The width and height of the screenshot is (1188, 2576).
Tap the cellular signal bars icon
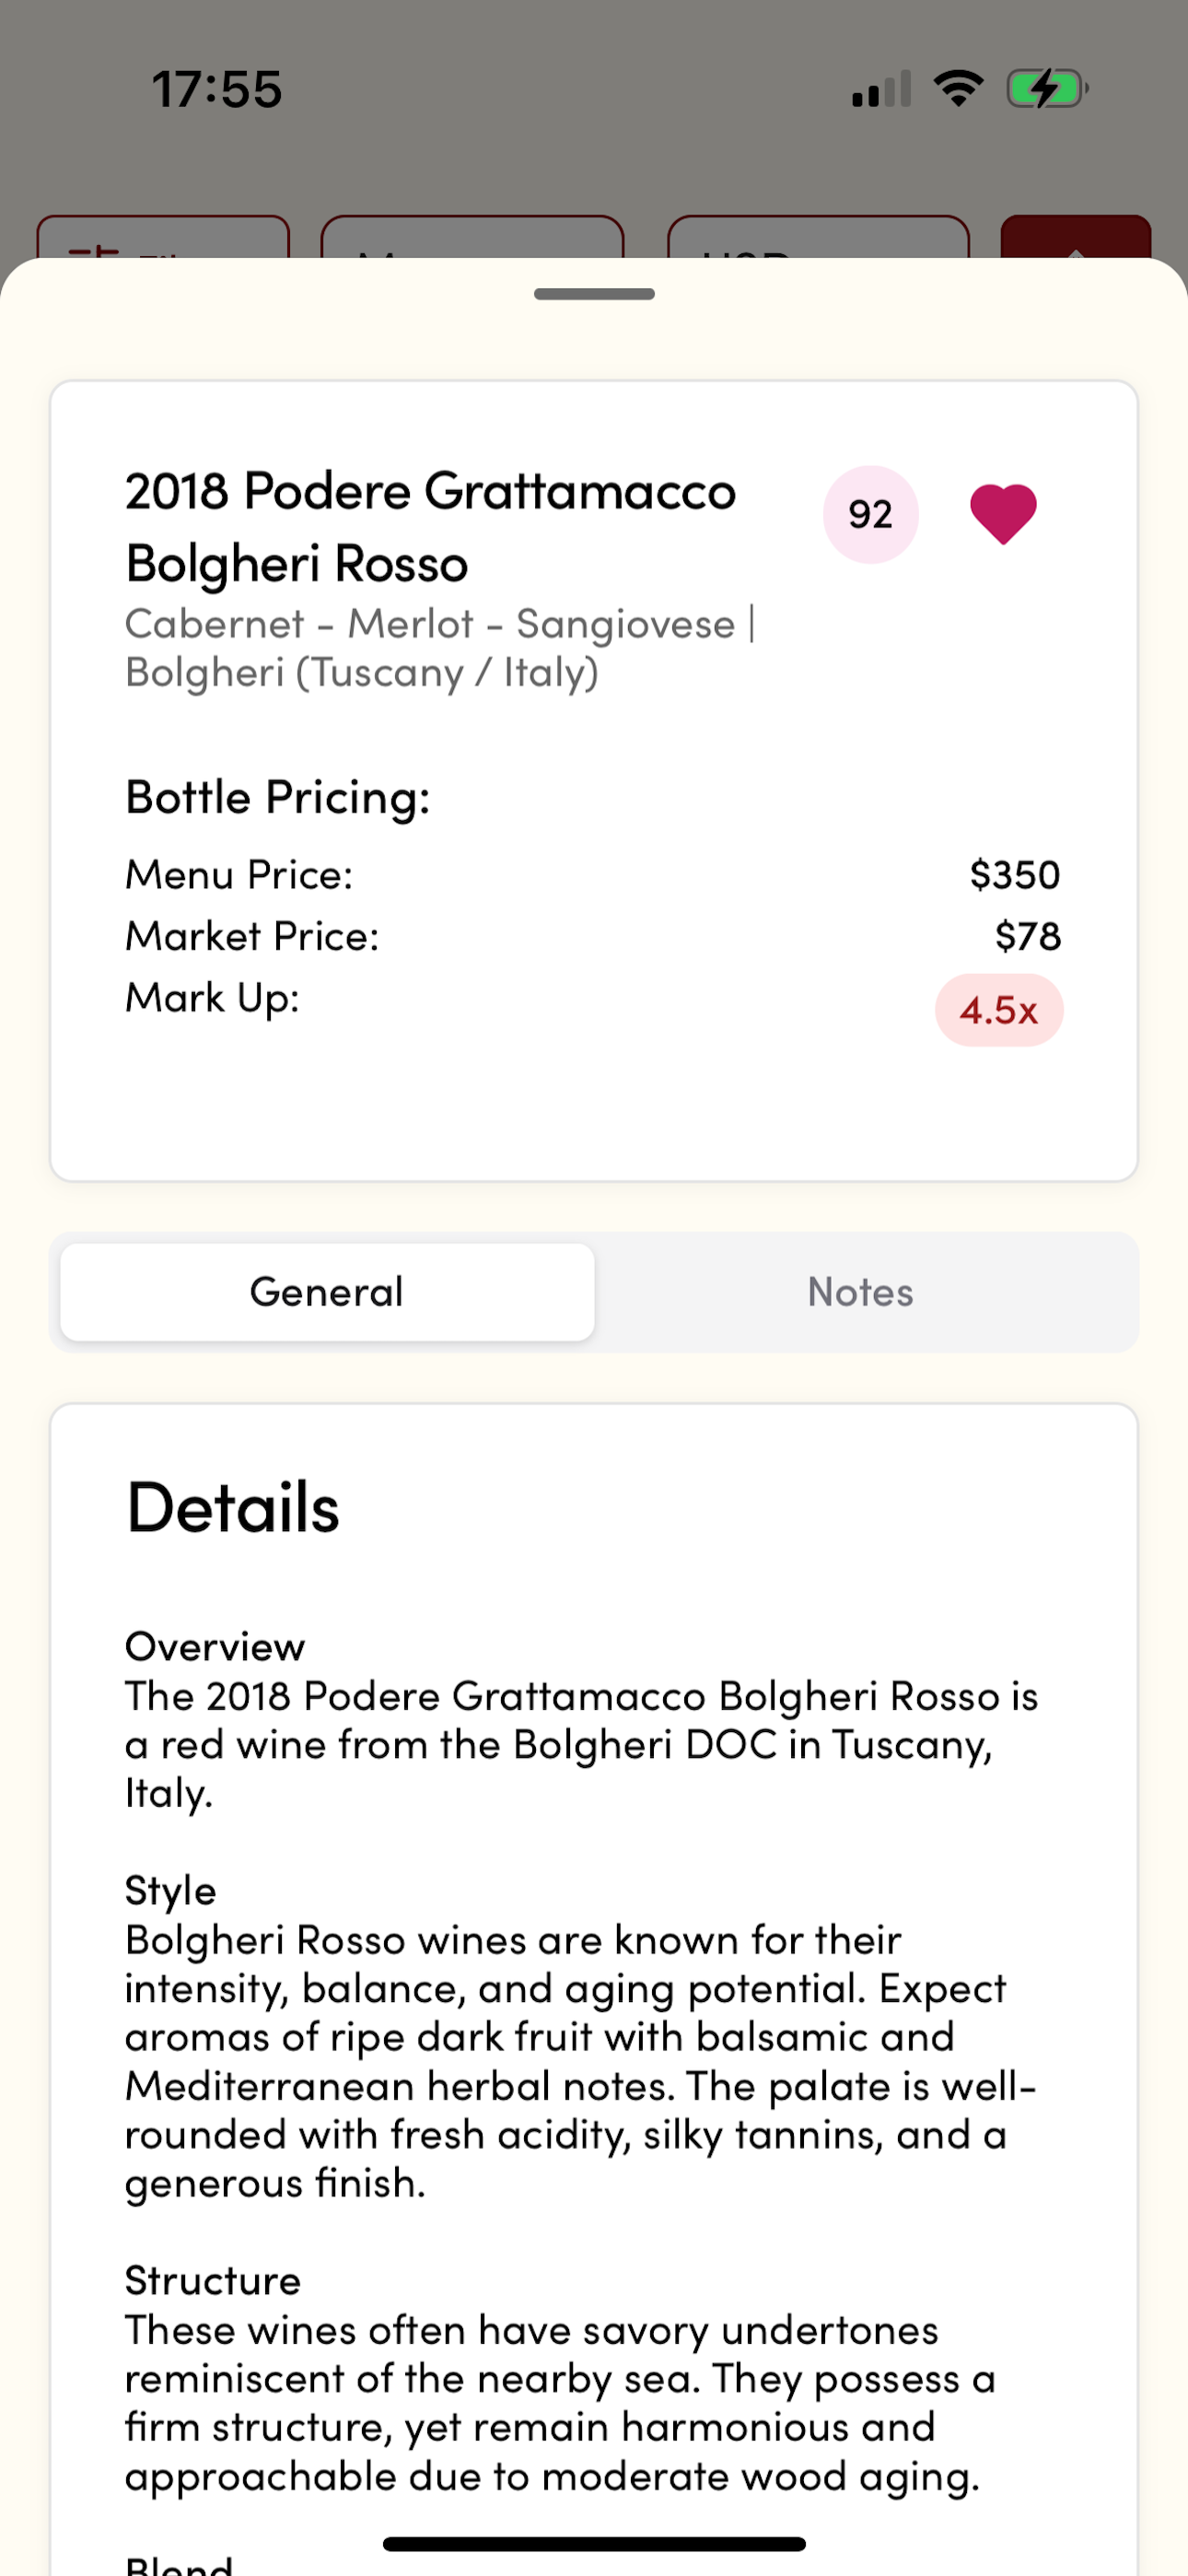pyautogui.click(x=881, y=89)
